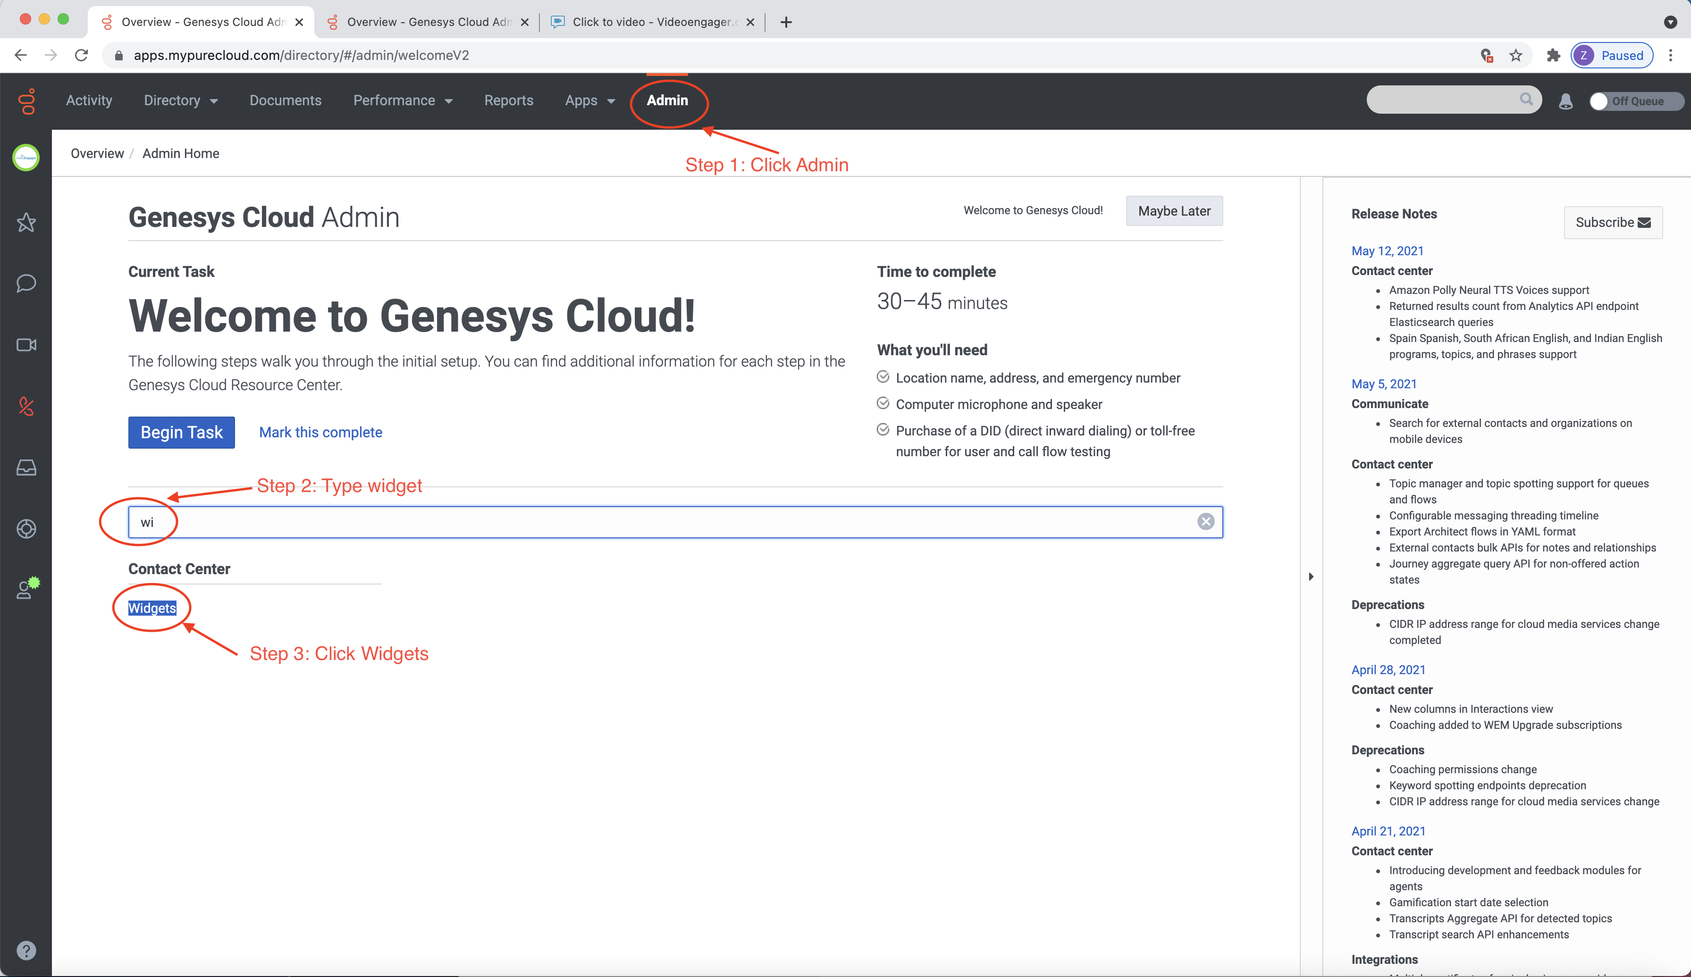The height and width of the screenshot is (977, 1691).
Task: Open the Documents menu item
Action: (285, 100)
